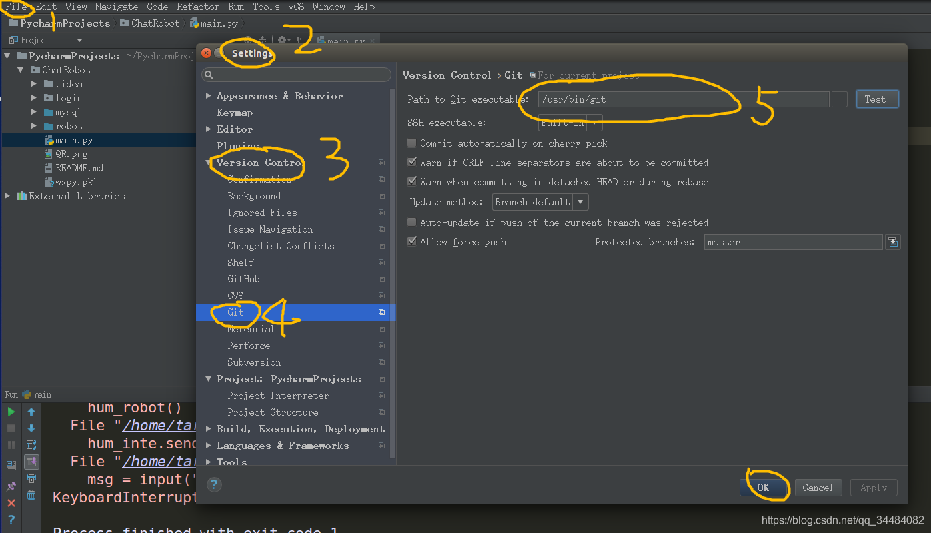The height and width of the screenshot is (533, 931).
Task: Click the Protected branches master field
Action: (x=794, y=242)
